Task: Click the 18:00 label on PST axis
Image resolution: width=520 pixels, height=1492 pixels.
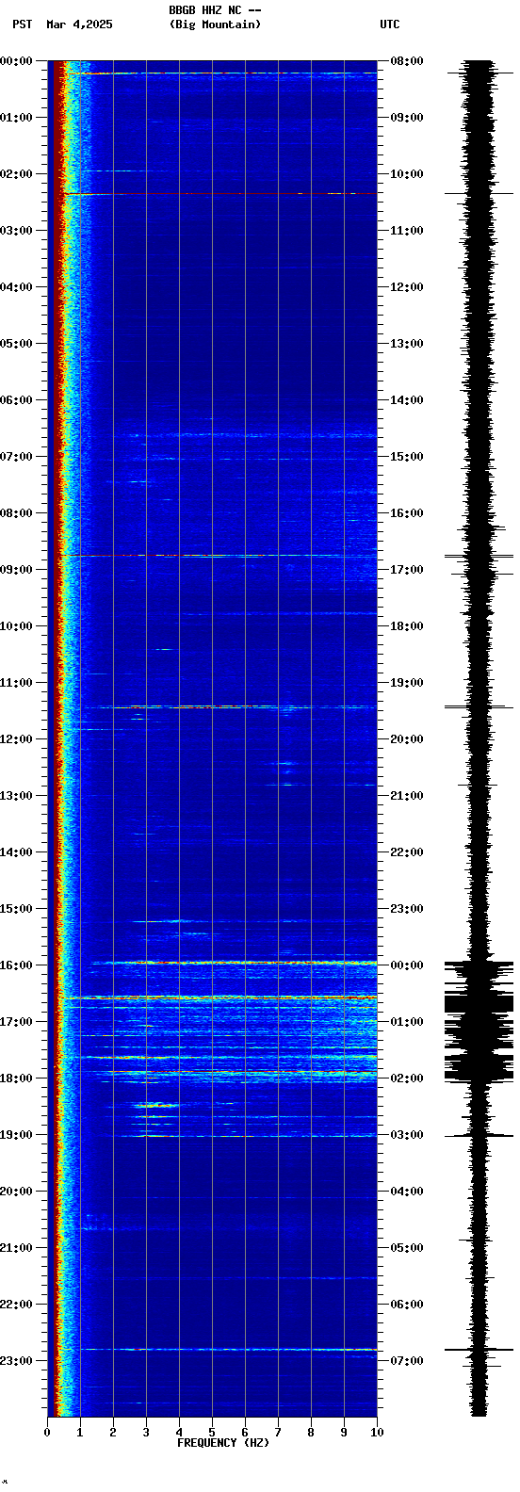Action: [x=17, y=1078]
